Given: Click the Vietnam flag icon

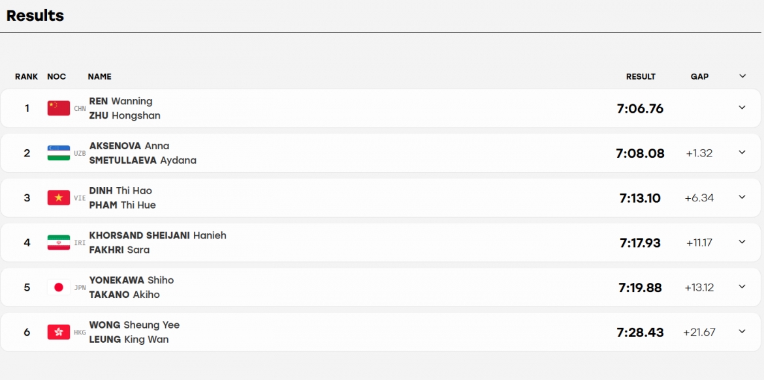Looking at the screenshot, I should [59, 197].
